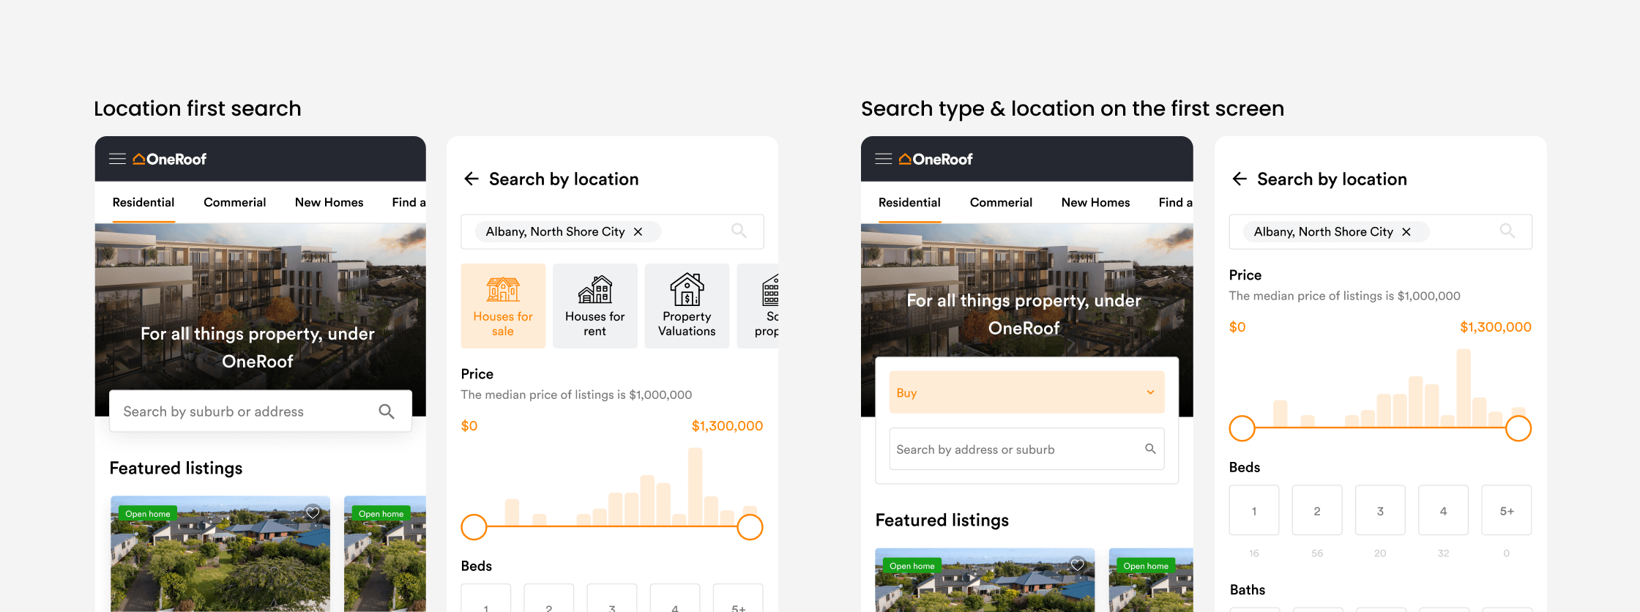This screenshot has height=612, width=1640.
Task: Click the "Location first search" heading
Action: click(198, 108)
